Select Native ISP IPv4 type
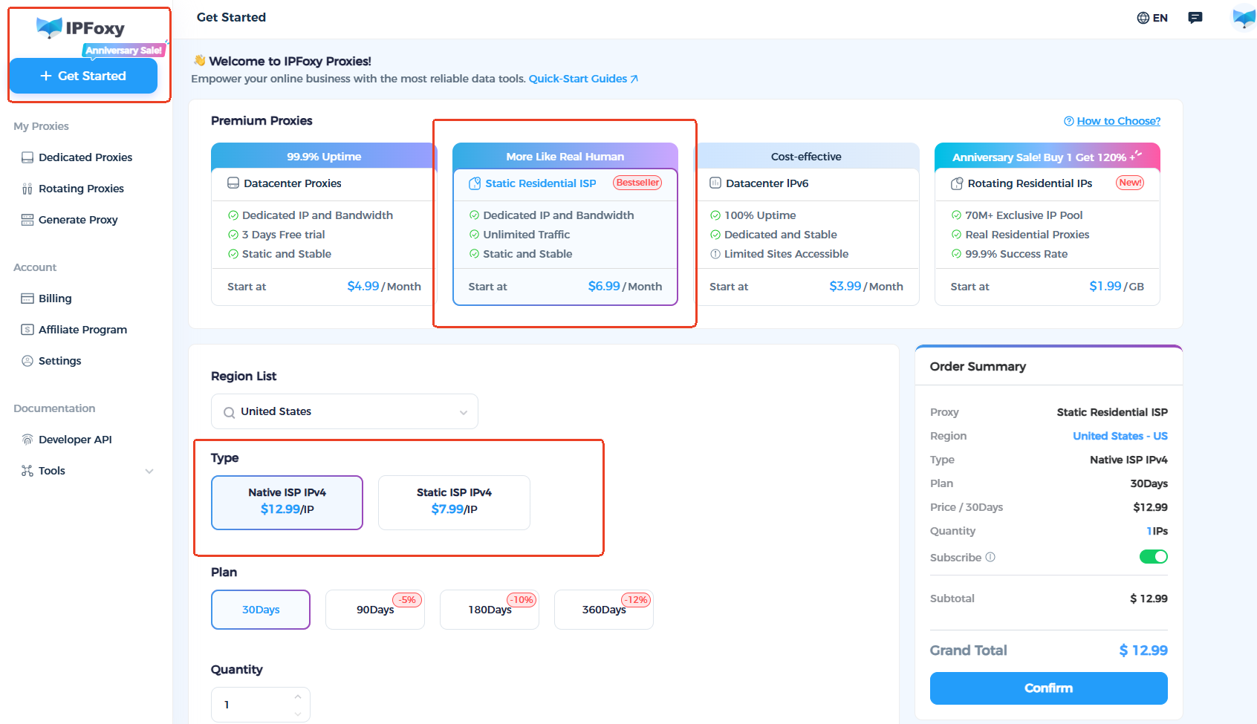This screenshot has height=724, width=1257. (x=288, y=503)
